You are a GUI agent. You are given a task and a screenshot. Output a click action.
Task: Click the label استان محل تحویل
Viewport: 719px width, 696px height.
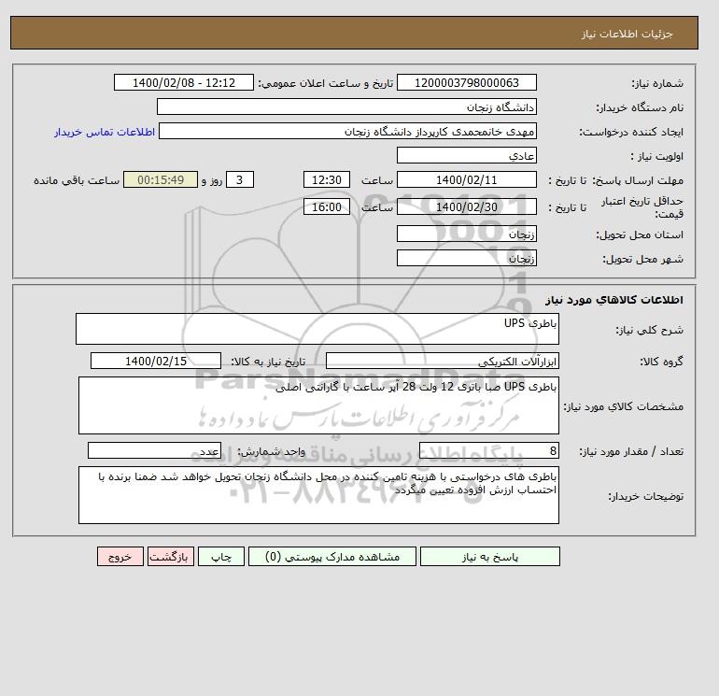[x=640, y=234]
